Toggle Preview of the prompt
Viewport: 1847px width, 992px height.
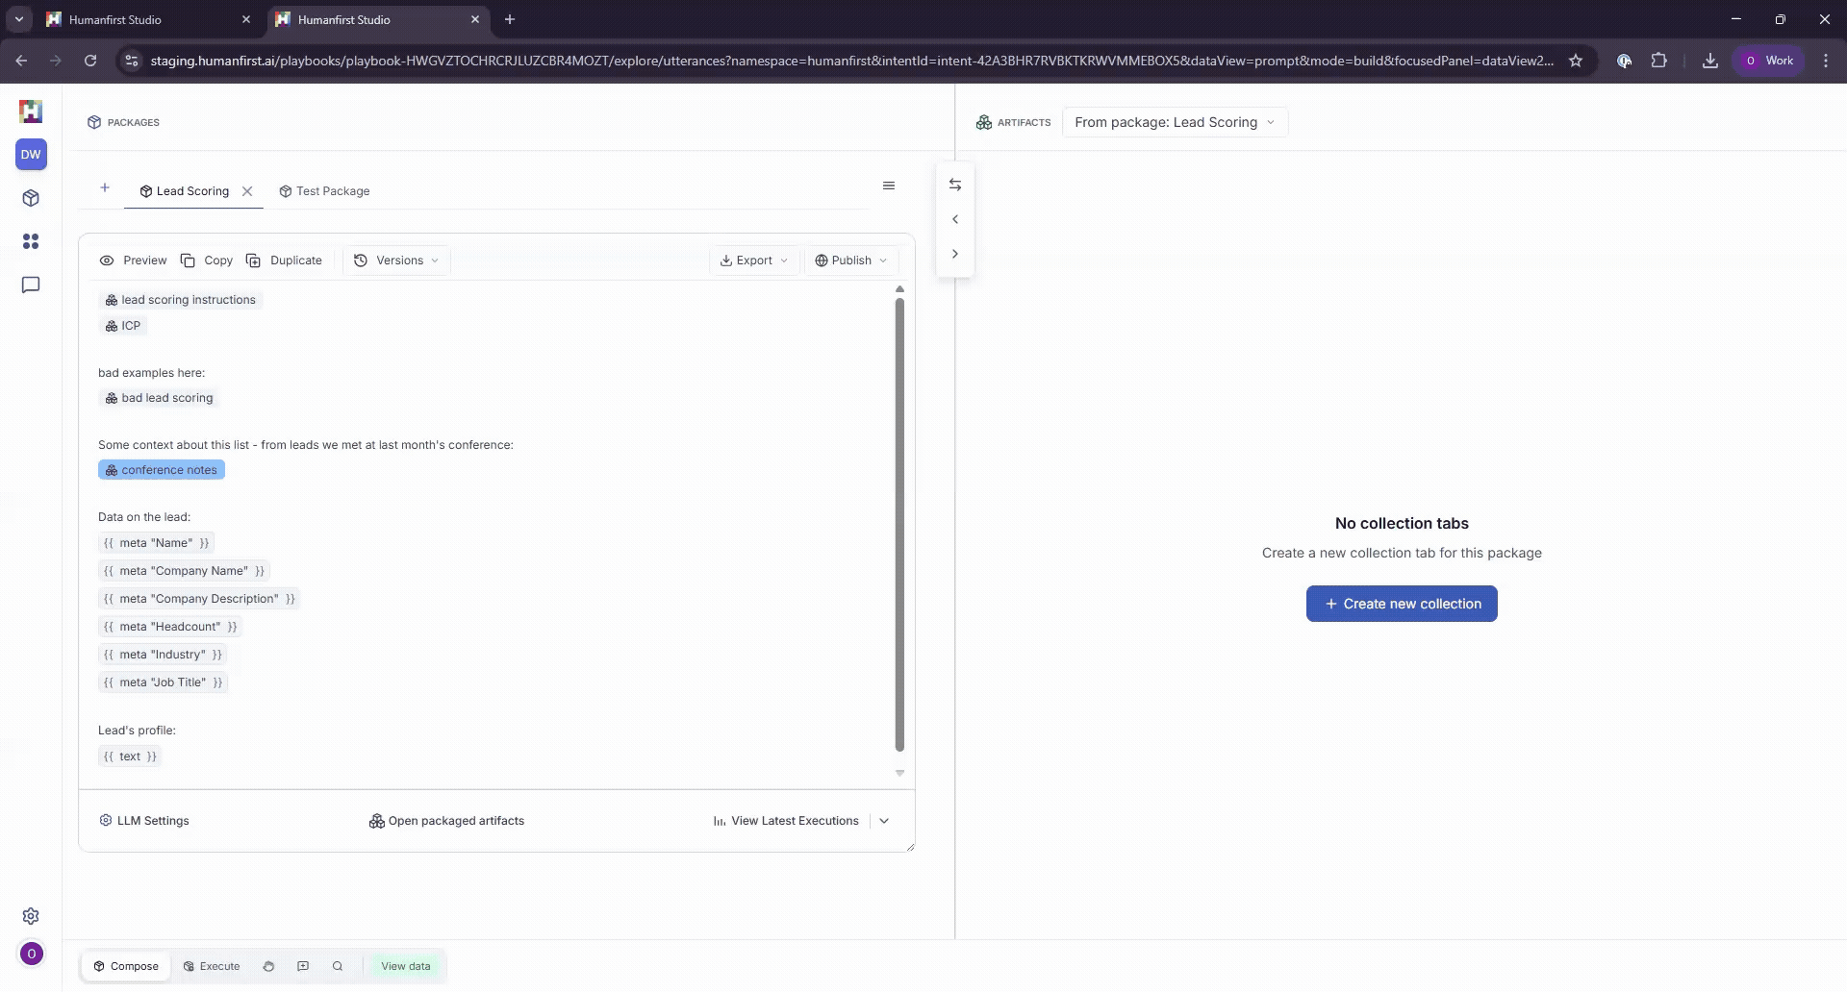click(x=134, y=260)
